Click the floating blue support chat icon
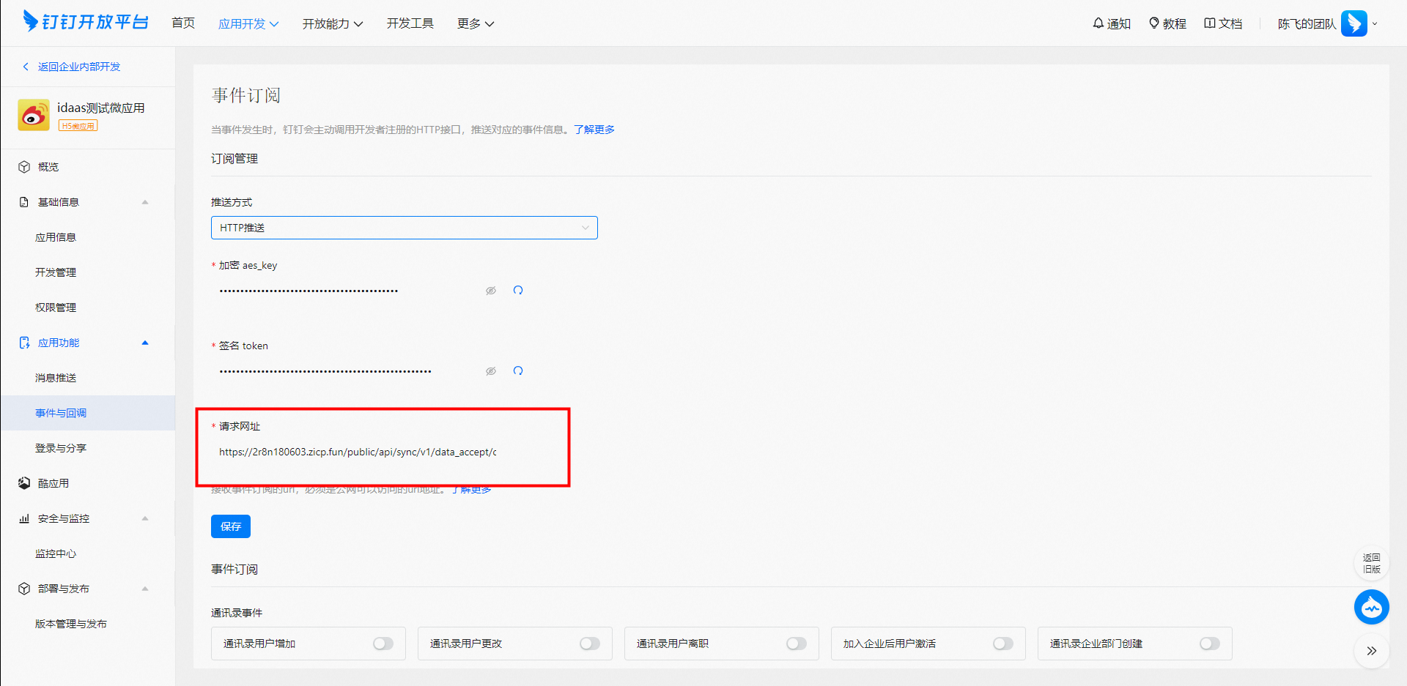This screenshot has height=686, width=1407. (x=1371, y=607)
